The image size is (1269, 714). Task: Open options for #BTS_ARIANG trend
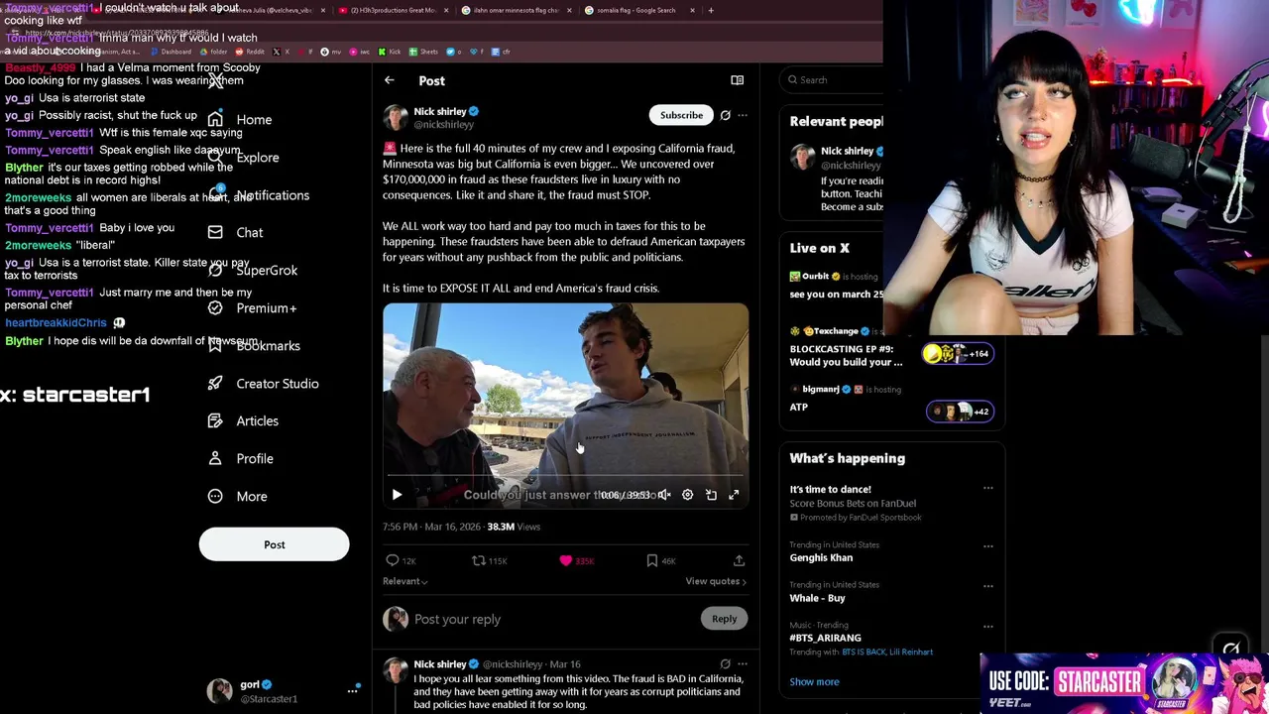point(987,627)
